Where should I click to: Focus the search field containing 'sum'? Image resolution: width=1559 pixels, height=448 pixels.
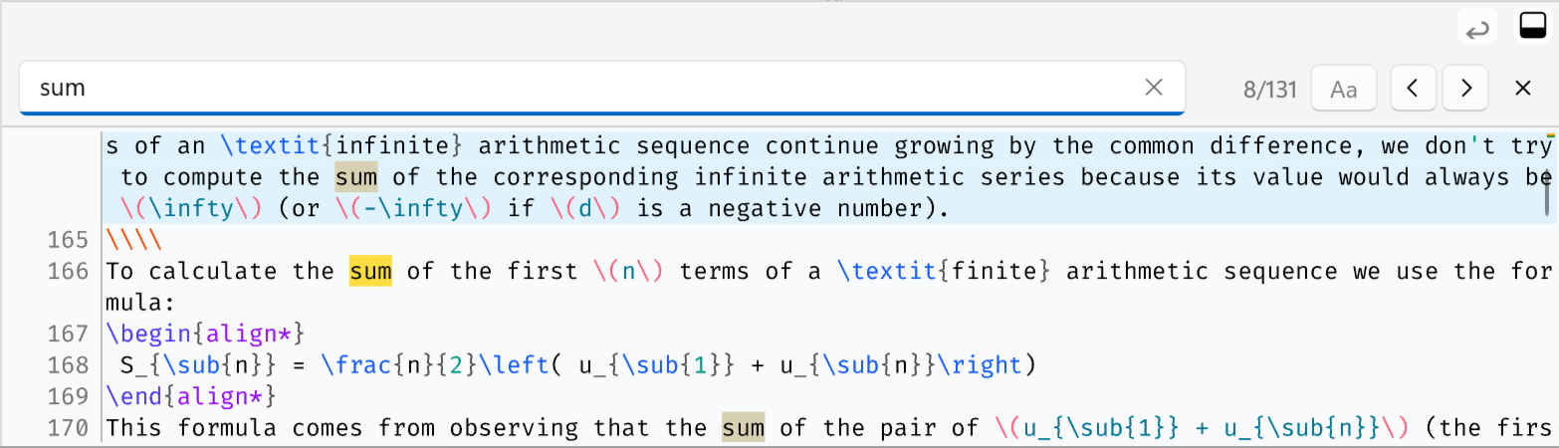pos(577,88)
